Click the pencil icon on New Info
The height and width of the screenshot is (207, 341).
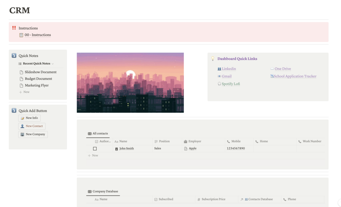[x=22, y=118]
